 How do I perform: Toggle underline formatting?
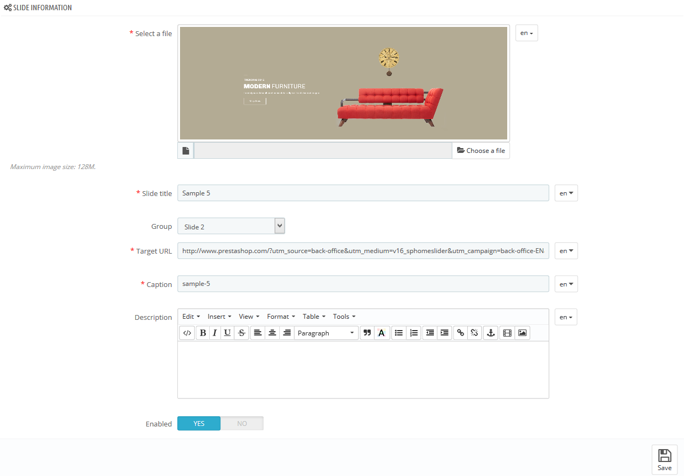[x=227, y=333]
